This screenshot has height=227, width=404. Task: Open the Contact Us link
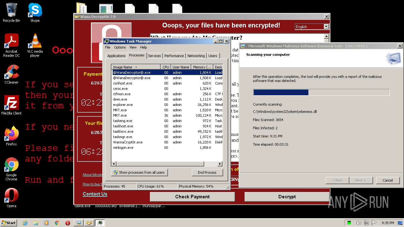click(95, 194)
